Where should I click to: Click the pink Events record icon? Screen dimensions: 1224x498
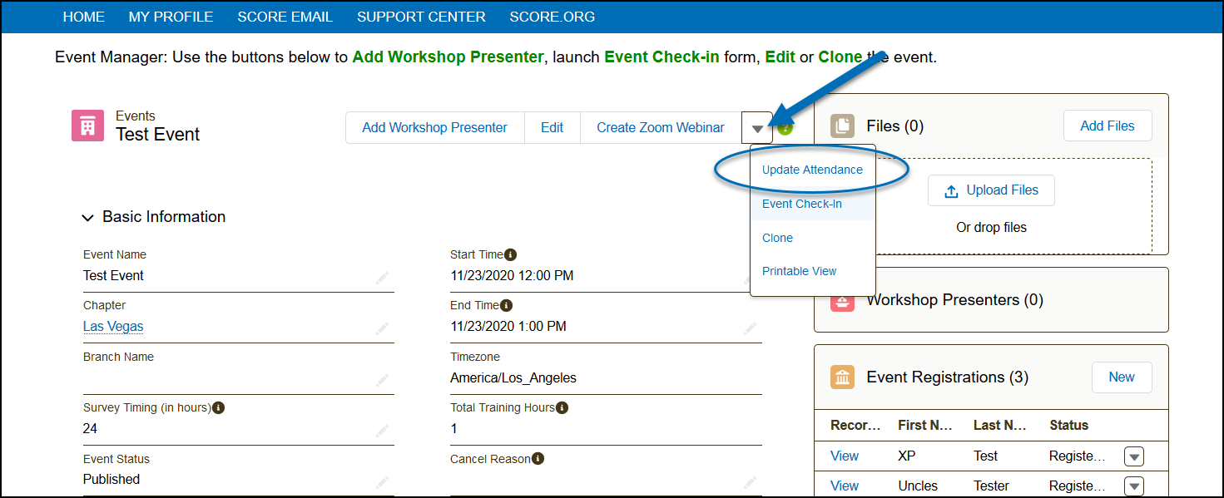point(87,126)
